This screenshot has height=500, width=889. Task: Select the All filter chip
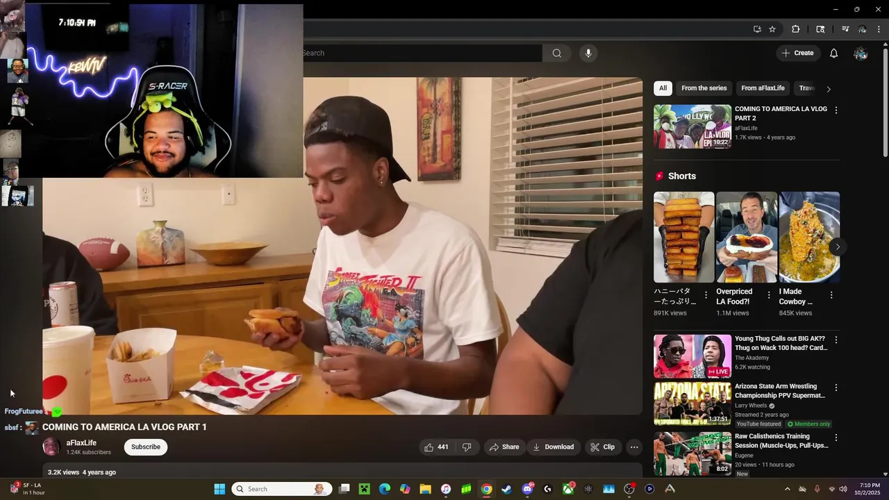coord(663,88)
